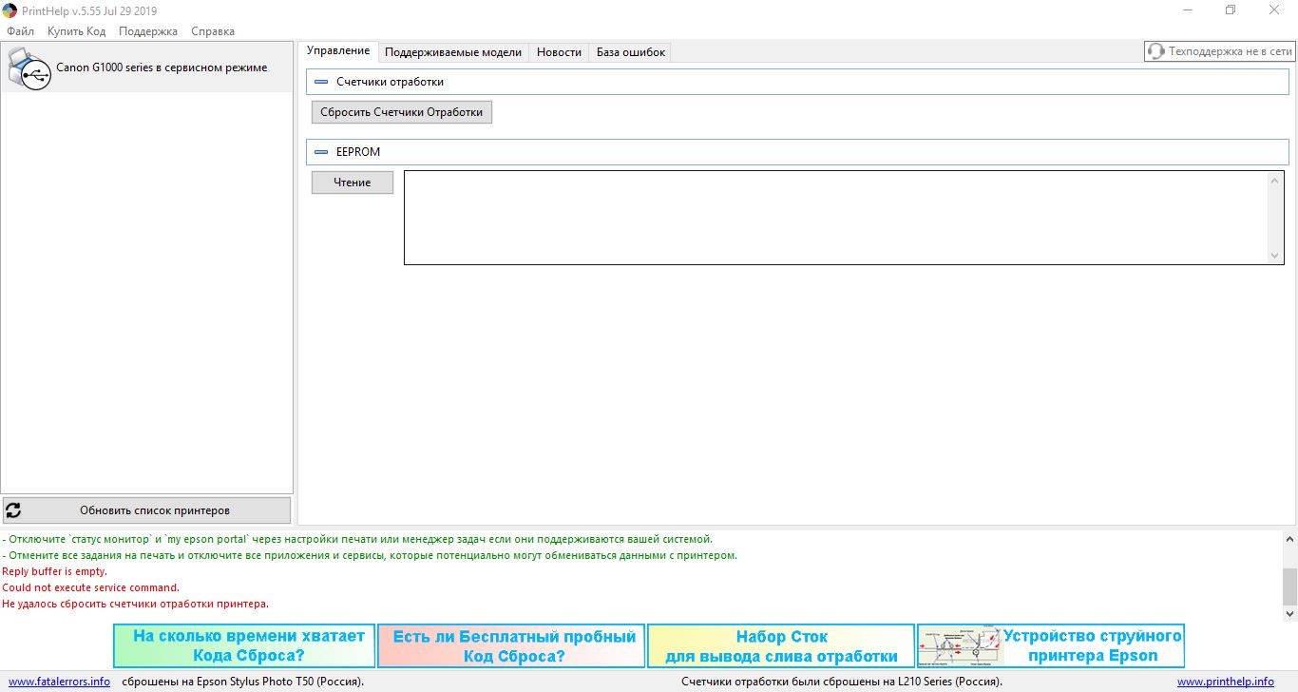1298x692 pixels.
Task: Open the www.printhelp.info link
Action: [1226, 682]
